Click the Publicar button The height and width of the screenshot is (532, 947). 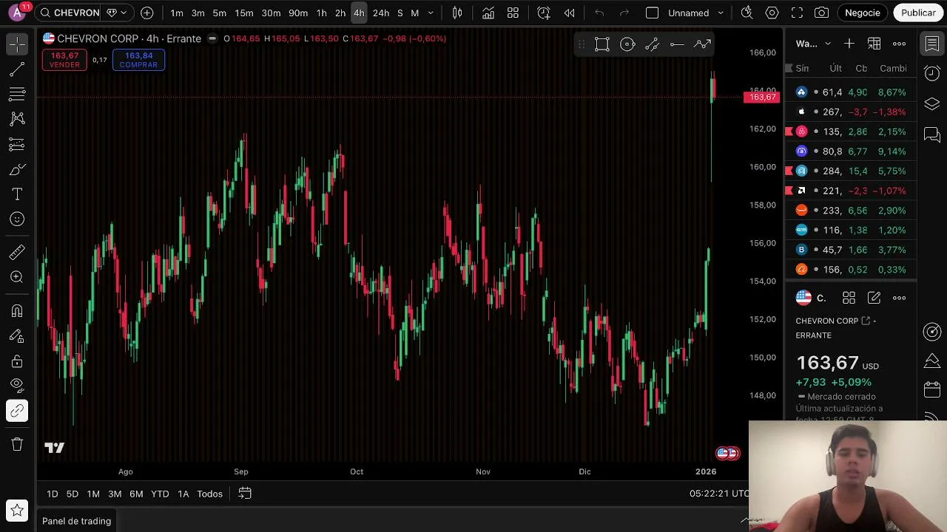point(918,13)
